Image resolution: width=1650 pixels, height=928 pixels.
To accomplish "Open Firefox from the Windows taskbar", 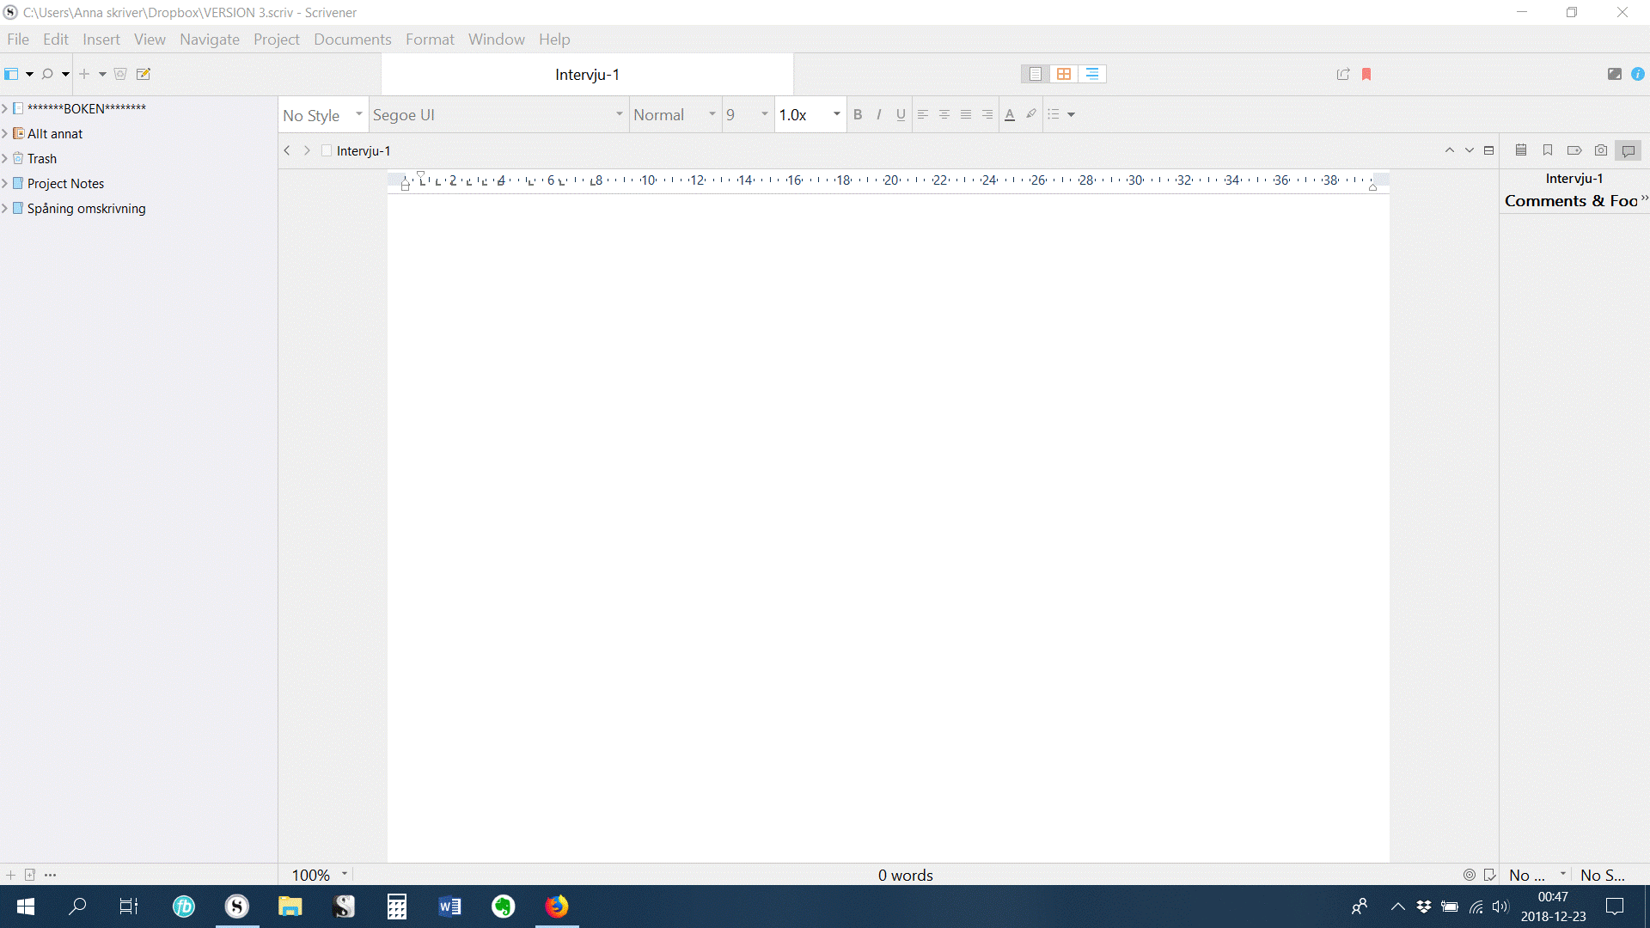I will [557, 907].
